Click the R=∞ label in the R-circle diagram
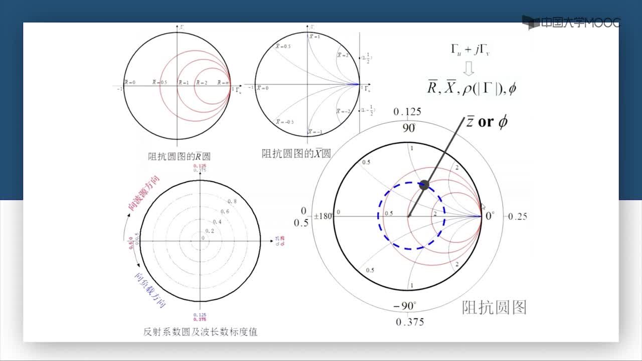 (x=224, y=82)
